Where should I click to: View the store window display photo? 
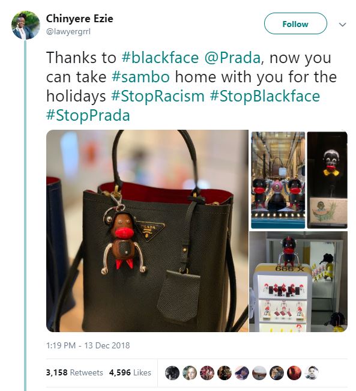click(278, 180)
